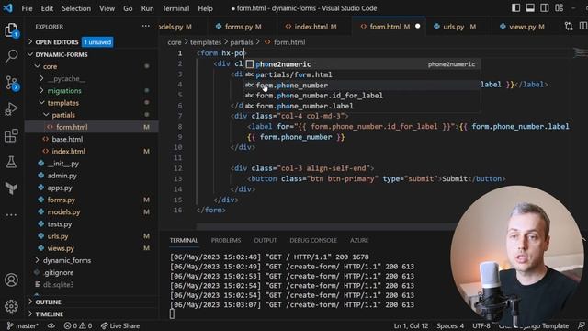Change encoding via UTF-8 status item
The width and height of the screenshot is (588, 331).
[481, 325]
